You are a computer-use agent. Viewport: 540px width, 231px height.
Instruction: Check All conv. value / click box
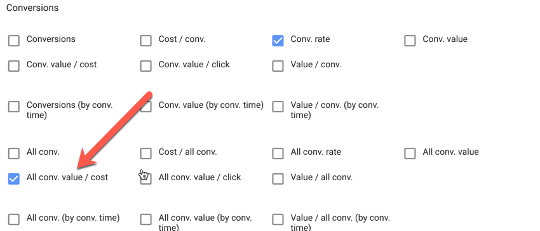[145, 179]
